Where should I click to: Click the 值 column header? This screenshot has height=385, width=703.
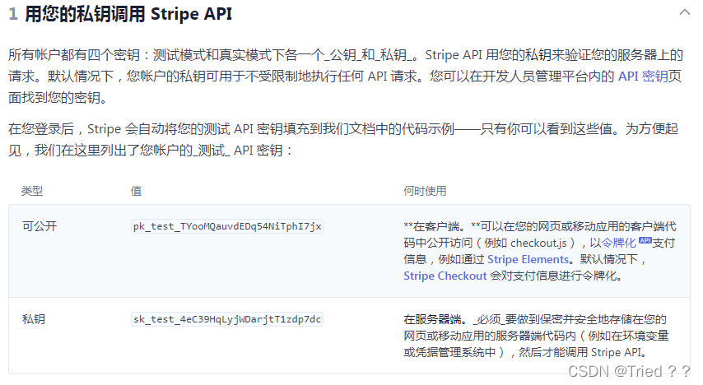coord(137,191)
